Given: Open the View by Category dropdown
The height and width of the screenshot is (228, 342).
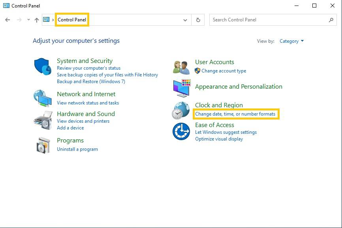Looking at the screenshot, I should coord(291,41).
